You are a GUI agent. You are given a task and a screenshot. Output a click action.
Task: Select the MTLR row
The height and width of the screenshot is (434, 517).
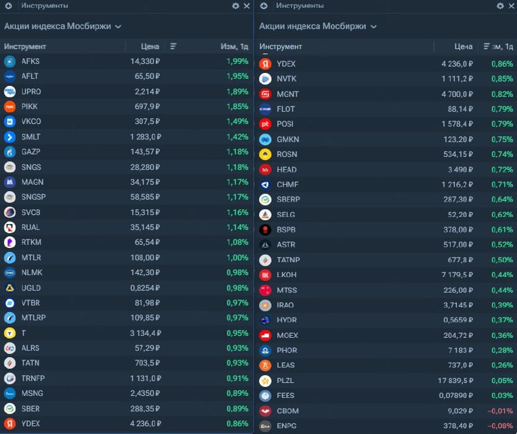click(127, 258)
